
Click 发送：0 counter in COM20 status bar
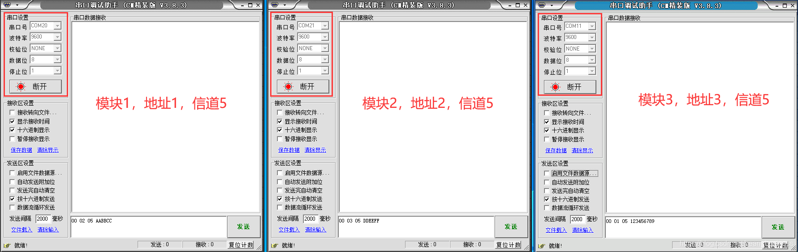[160, 244]
